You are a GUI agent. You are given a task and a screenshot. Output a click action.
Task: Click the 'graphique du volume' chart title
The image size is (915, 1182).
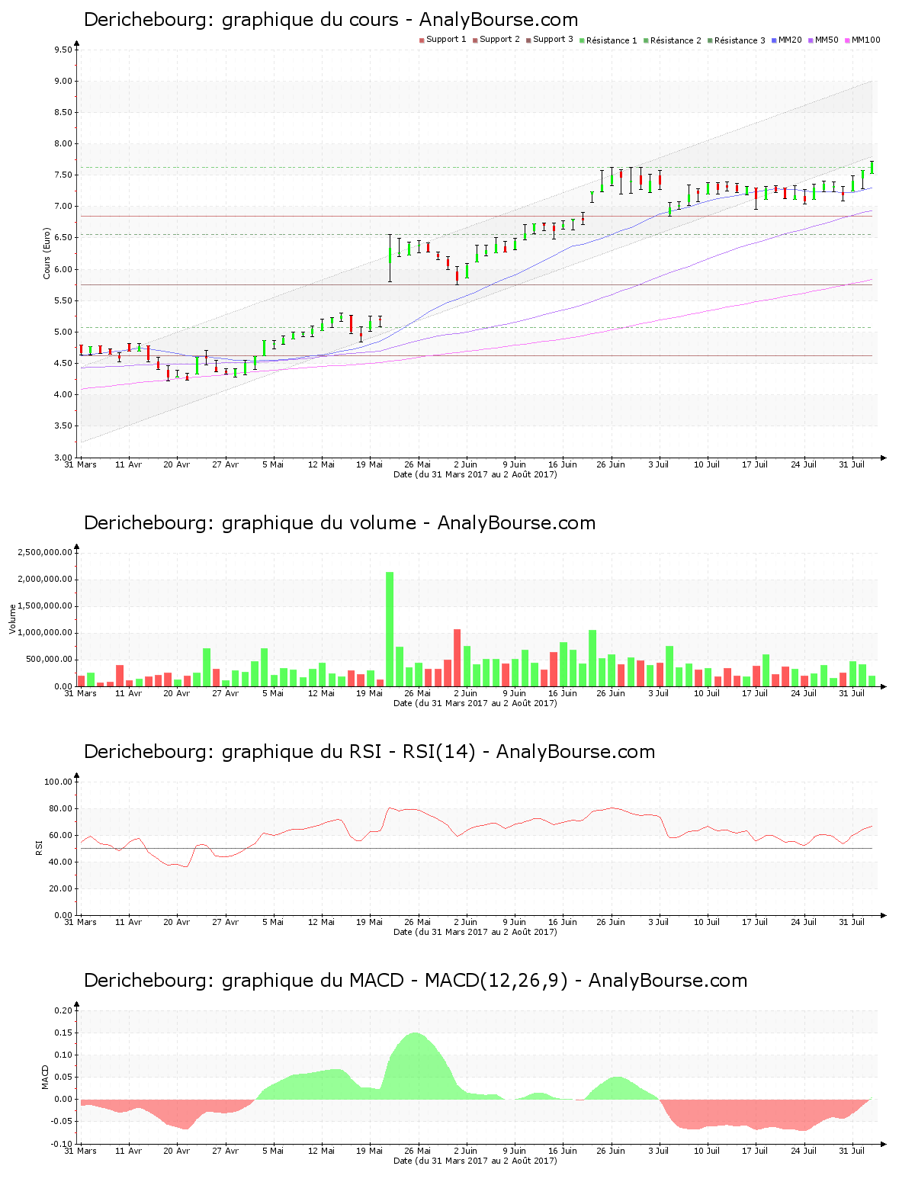pyautogui.click(x=339, y=523)
